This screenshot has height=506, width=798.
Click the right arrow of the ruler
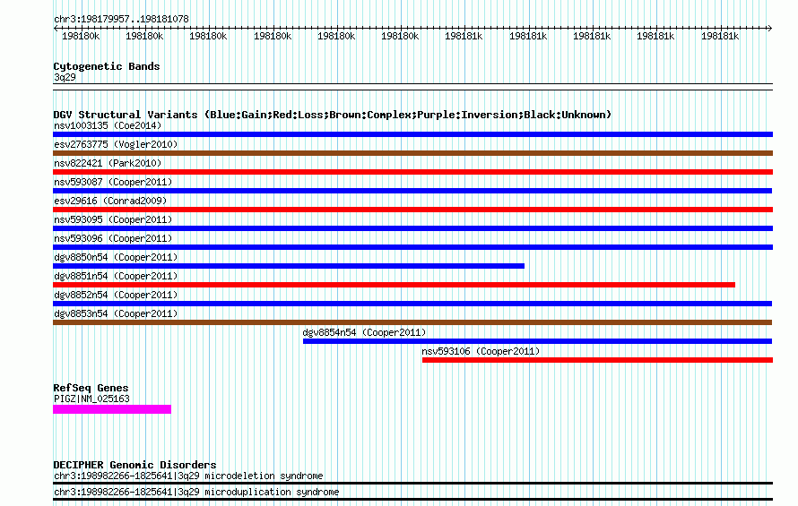770,28
